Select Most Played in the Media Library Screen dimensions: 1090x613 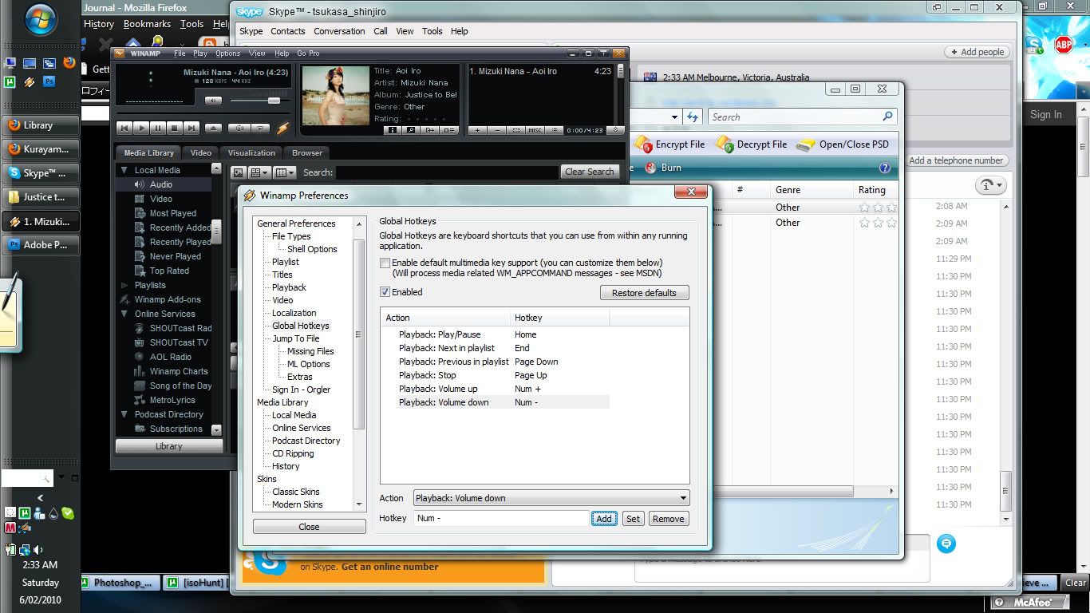(173, 213)
